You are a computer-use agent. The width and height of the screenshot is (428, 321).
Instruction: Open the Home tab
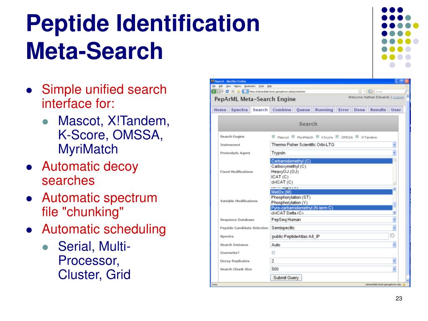point(220,110)
